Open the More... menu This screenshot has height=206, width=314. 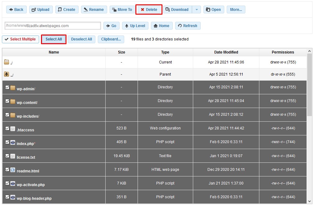[236, 9]
